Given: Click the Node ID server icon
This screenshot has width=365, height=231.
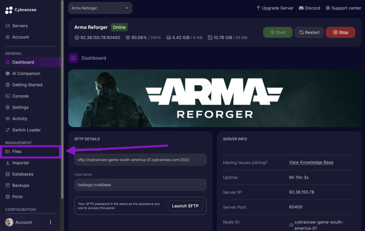Looking at the screenshot, I should (x=291, y=225).
